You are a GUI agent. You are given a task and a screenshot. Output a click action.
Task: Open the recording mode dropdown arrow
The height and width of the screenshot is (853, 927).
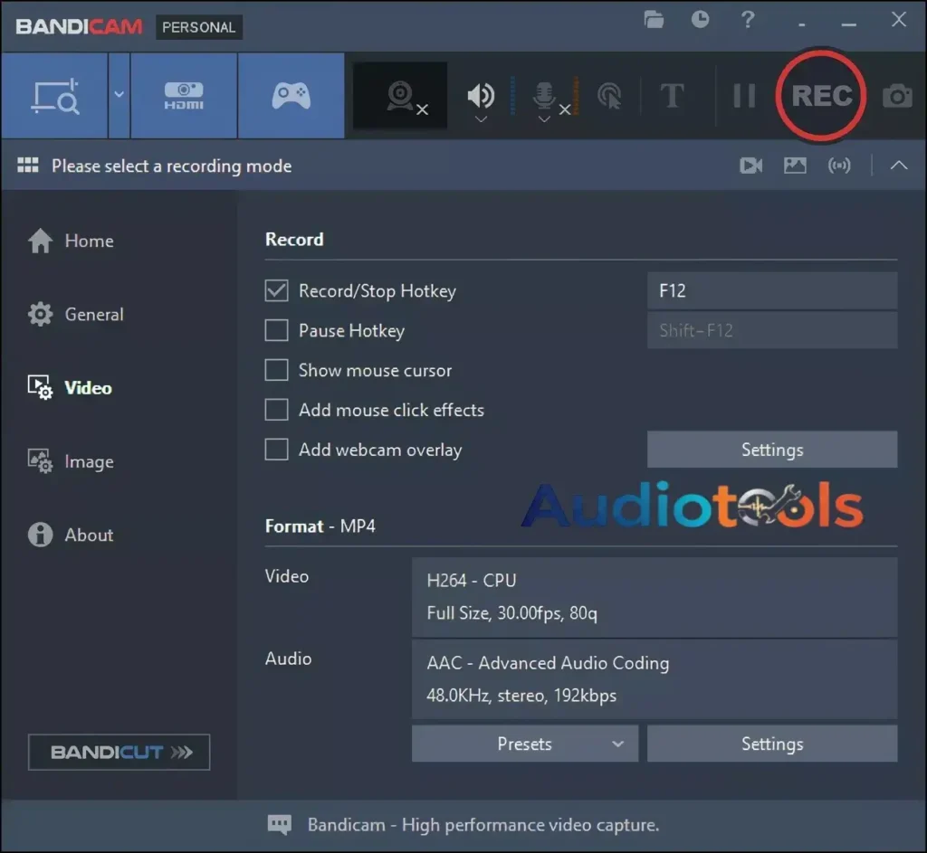tap(119, 95)
